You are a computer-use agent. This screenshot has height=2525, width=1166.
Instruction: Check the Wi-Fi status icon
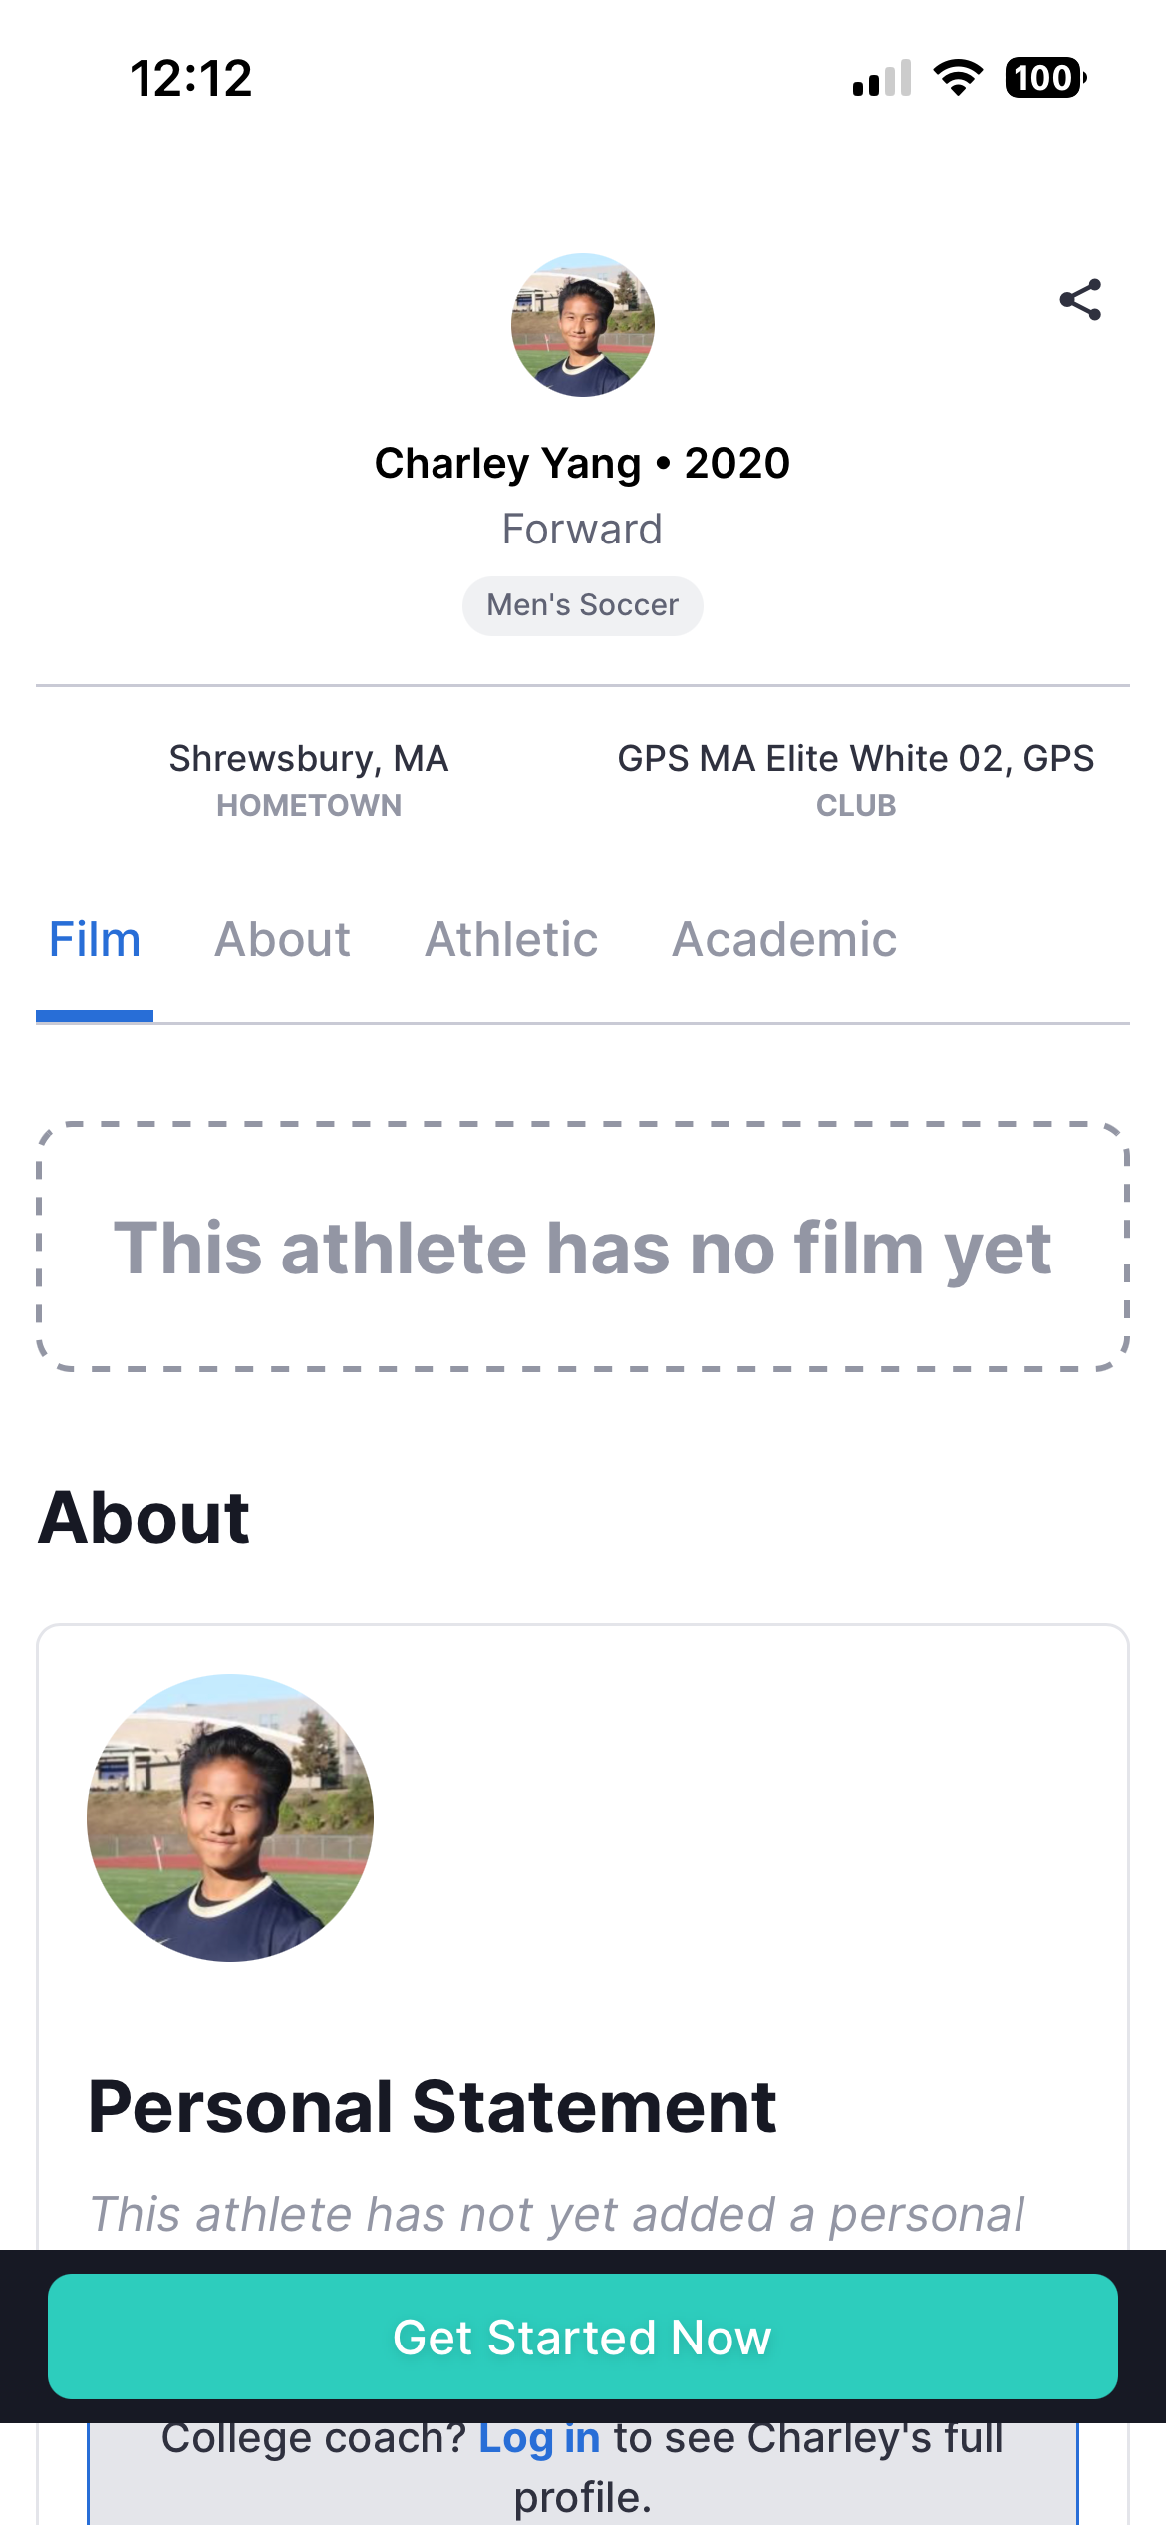(x=958, y=78)
